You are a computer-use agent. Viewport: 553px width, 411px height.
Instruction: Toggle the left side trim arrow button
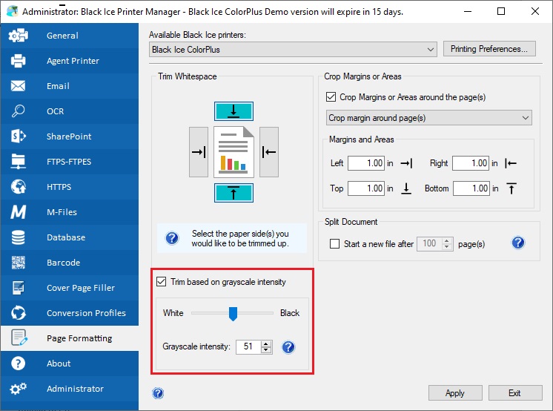[x=199, y=152]
